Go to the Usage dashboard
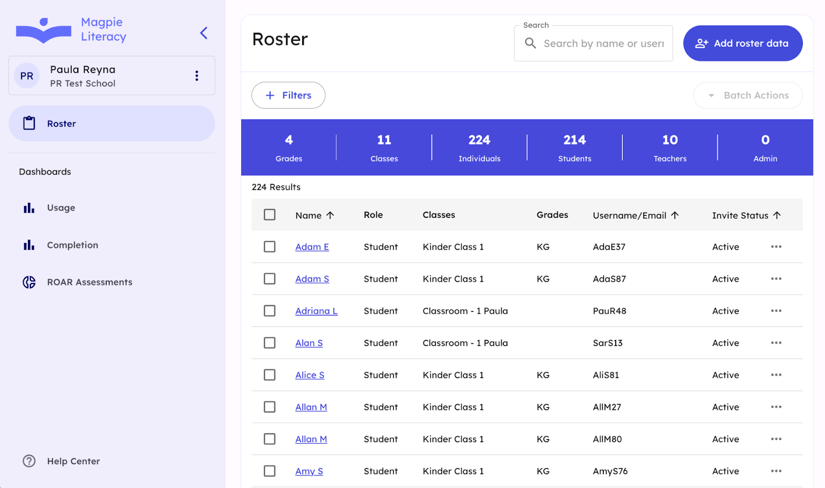 [x=61, y=208]
